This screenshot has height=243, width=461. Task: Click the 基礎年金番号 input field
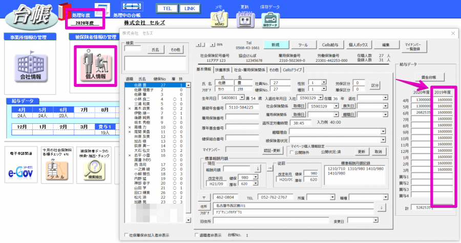pos(242,107)
